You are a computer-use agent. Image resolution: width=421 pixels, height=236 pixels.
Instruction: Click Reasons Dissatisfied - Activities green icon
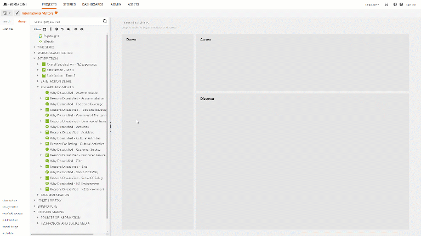pyautogui.click(x=47, y=132)
